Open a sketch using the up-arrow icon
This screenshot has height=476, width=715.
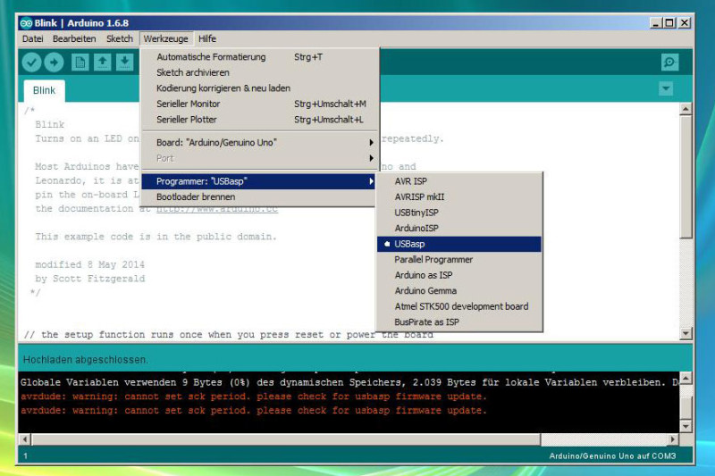(x=102, y=62)
